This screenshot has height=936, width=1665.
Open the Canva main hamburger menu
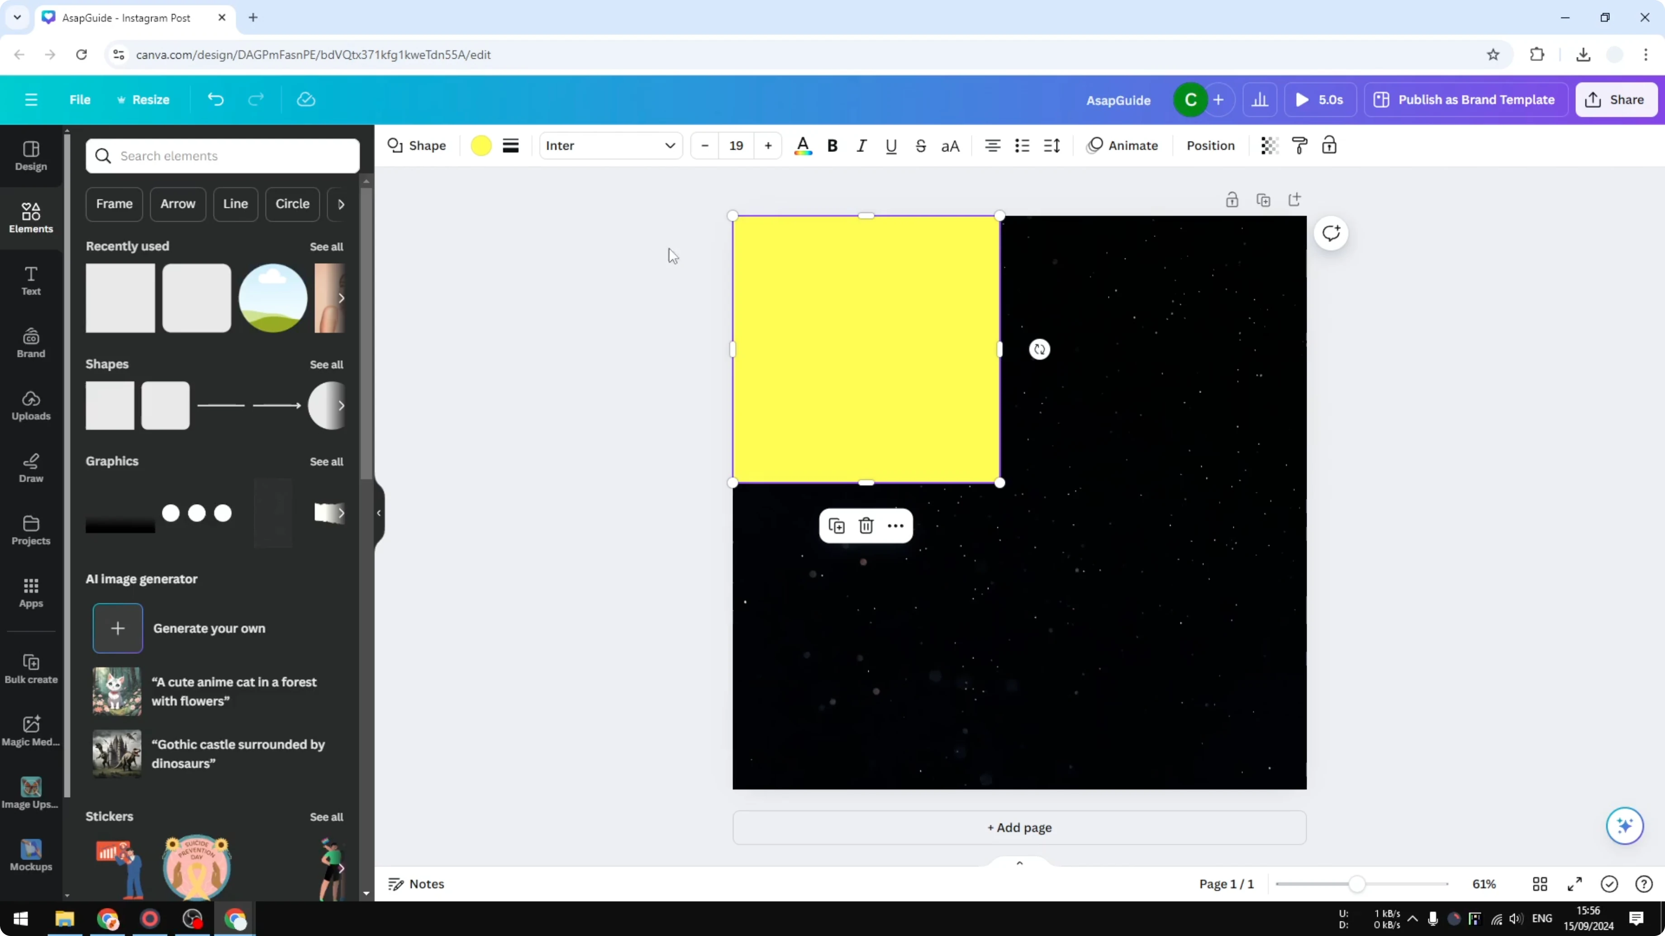click(31, 99)
